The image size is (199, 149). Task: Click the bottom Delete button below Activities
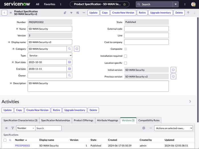click(x=93, y=110)
